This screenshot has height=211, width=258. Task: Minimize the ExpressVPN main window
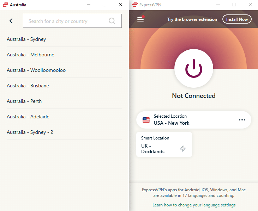point(218,5)
